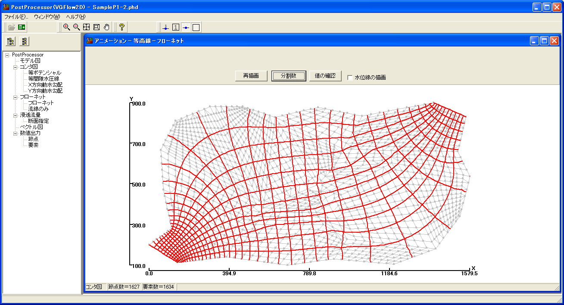
Task: Click the animation window title bar icon
Action: (x=90, y=40)
